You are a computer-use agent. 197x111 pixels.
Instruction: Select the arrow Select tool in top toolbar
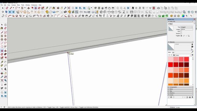point(3,8)
